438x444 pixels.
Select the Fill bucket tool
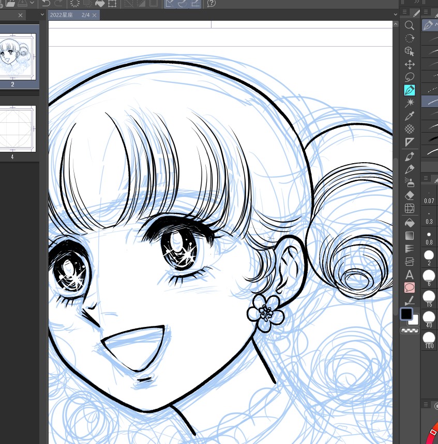[409, 223]
